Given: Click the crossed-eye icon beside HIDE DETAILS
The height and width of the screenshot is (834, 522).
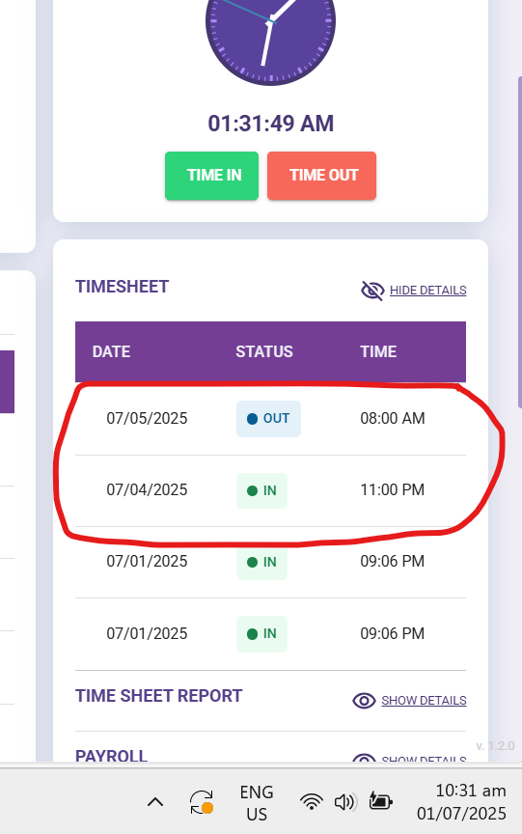Looking at the screenshot, I should 372,291.
